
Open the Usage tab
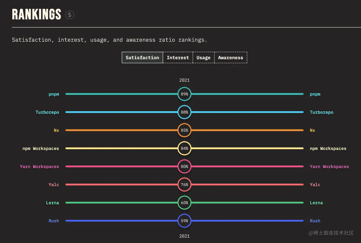click(x=204, y=58)
